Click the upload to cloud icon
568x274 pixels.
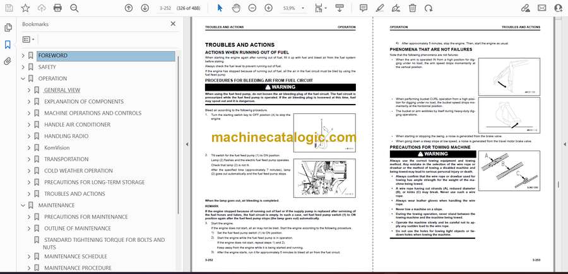pyautogui.click(x=42, y=8)
